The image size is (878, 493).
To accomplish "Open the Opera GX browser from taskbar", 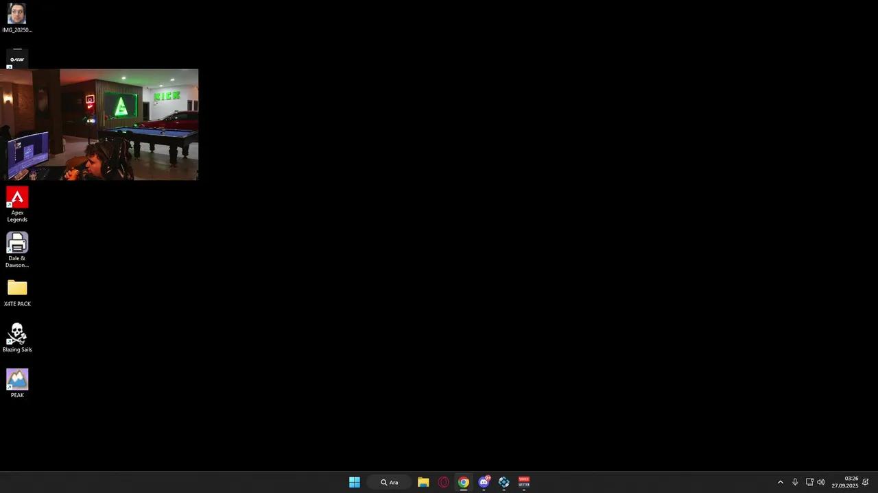I will click(443, 482).
